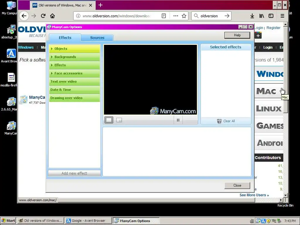The width and height of the screenshot is (300, 225).
Task: Open the Firefox hamburger menu
Action: [282, 16]
